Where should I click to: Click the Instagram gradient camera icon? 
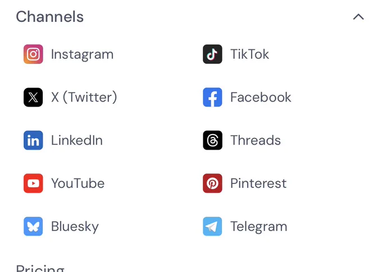coord(33,54)
